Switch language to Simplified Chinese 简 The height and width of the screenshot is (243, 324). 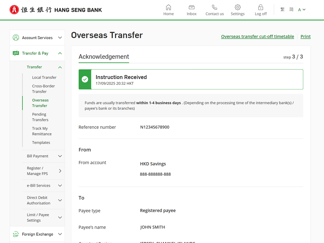[x=291, y=10]
